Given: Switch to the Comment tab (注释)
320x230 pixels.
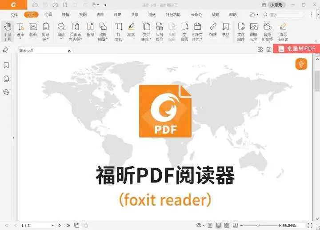Looking at the screenshot, I should 48,15.
